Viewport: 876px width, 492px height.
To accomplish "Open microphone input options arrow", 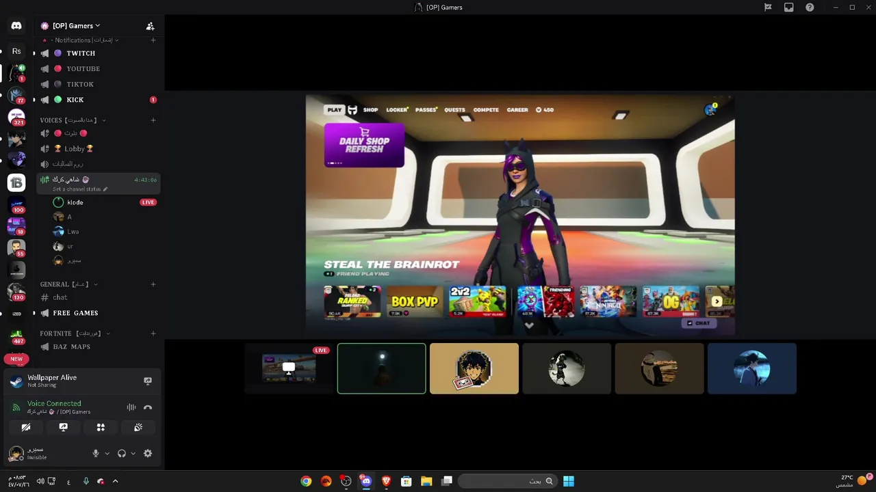I will (x=107, y=453).
